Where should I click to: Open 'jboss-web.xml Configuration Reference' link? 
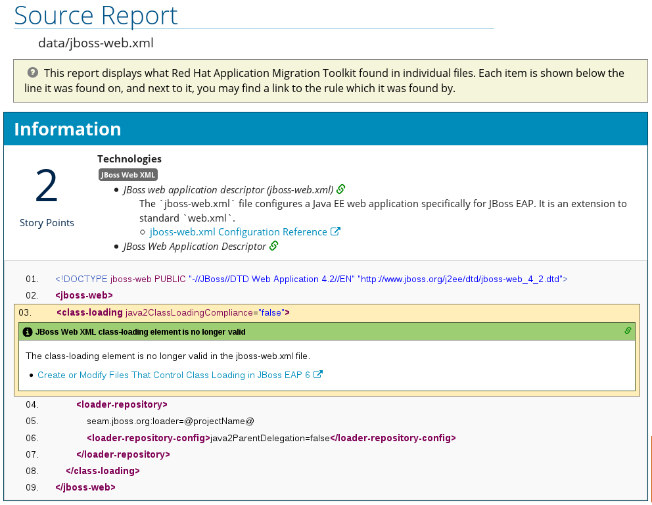(238, 232)
